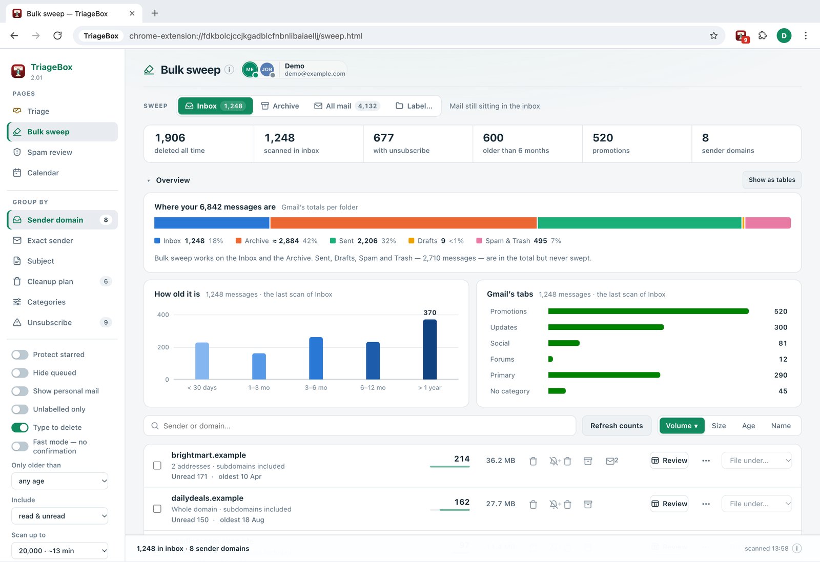Group by Exact sender

point(63,240)
